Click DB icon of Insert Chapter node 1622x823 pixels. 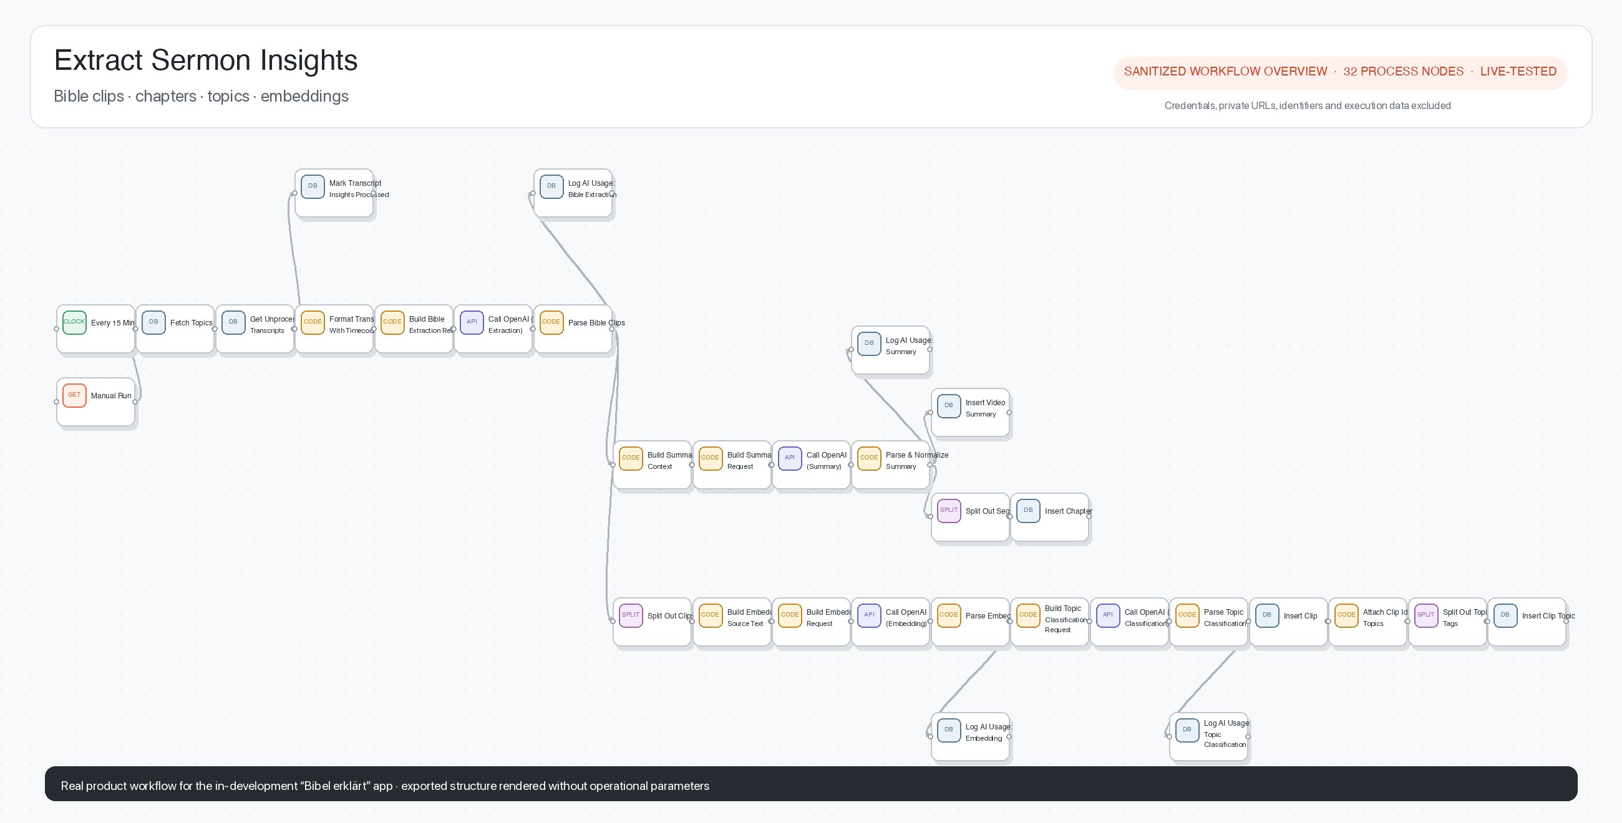pyautogui.click(x=1028, y=510)
